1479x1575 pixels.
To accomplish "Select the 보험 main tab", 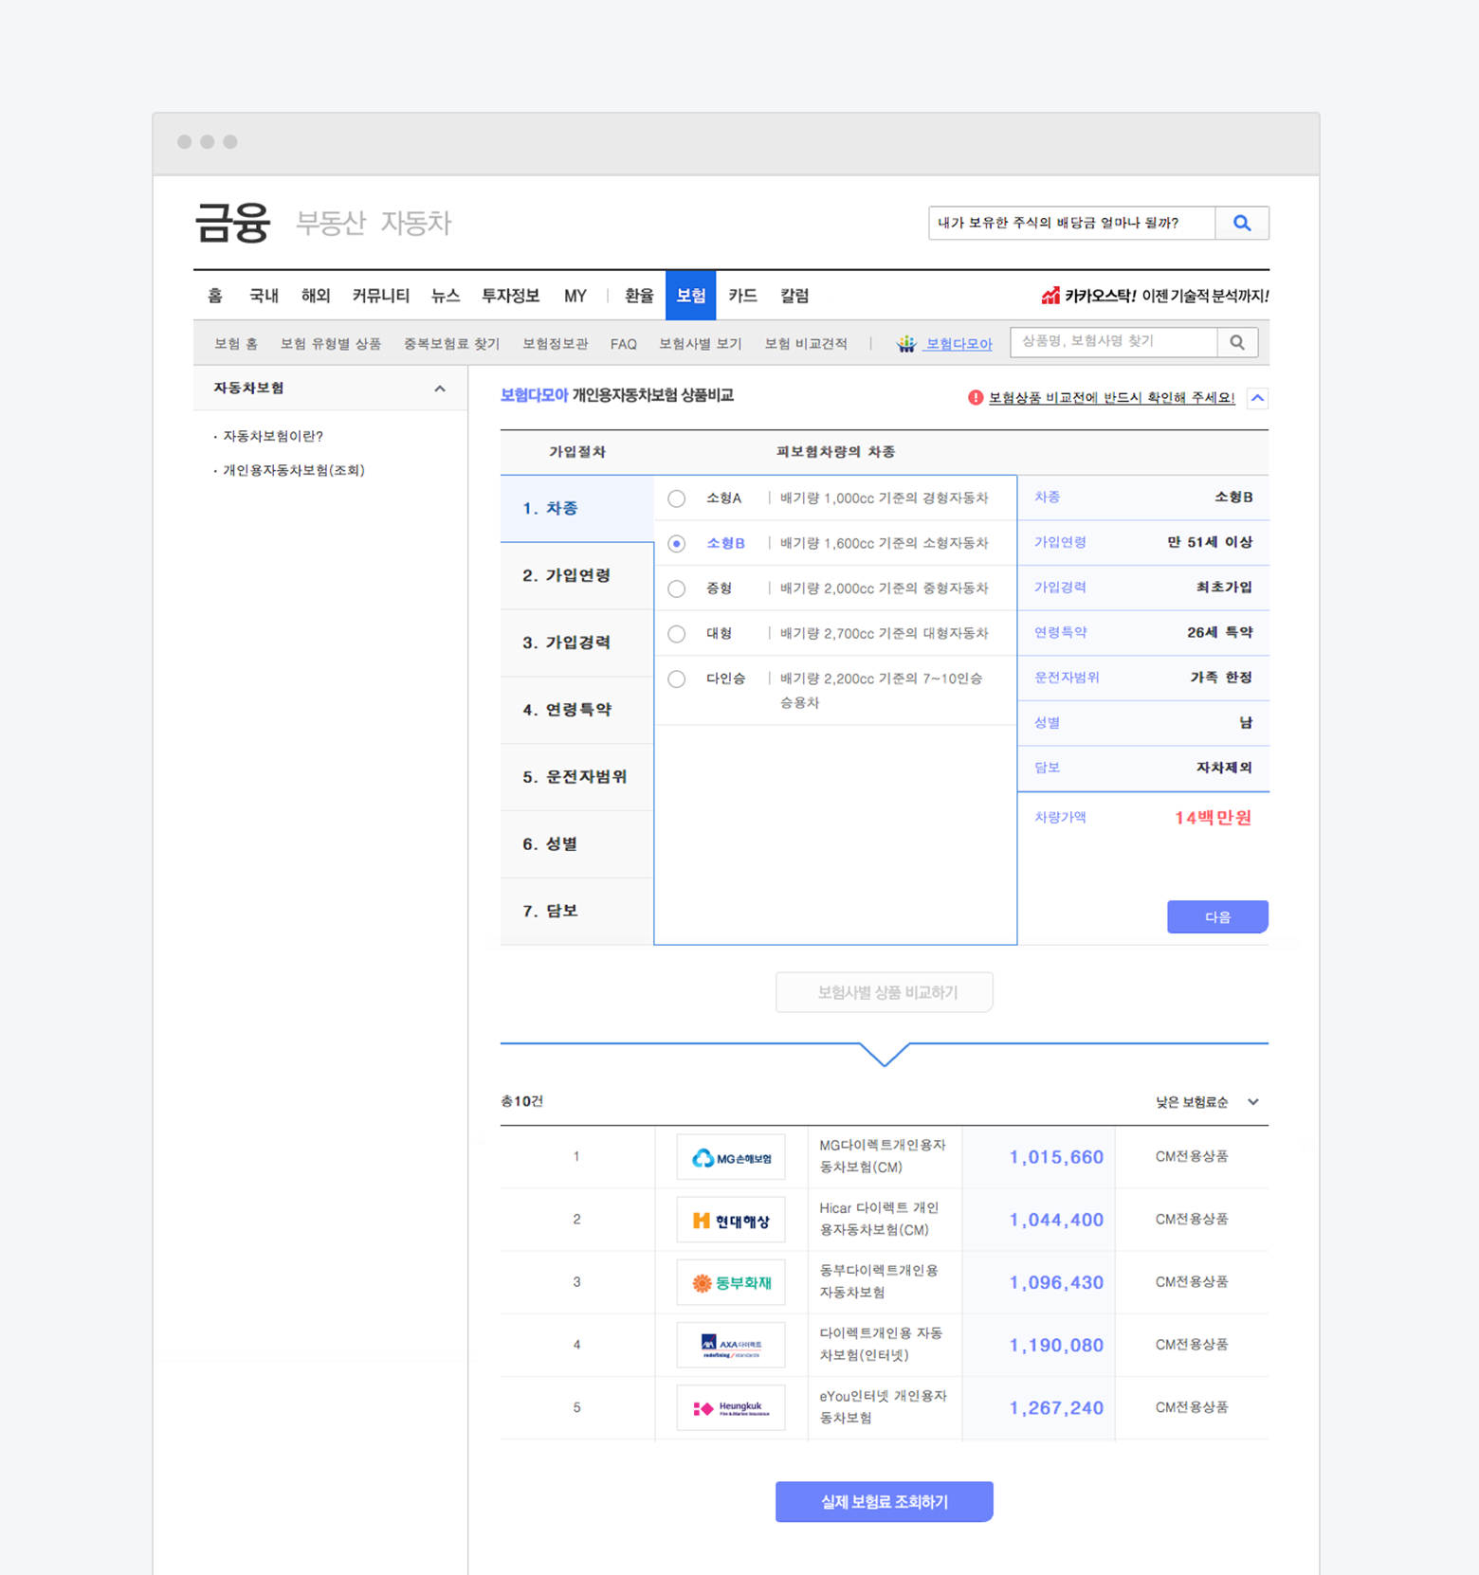I will pos(691,296).
